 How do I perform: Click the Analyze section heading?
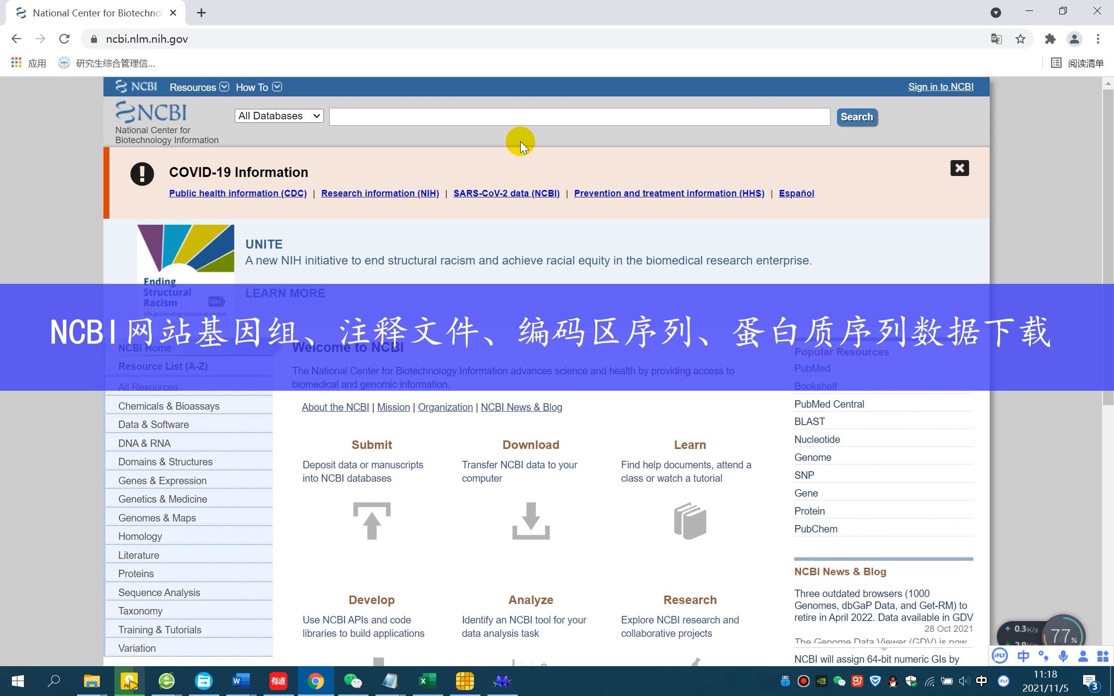click(x=531, y=600)
